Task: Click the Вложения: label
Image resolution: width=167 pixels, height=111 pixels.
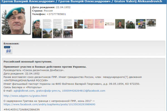Action: (x=11, y=44)
